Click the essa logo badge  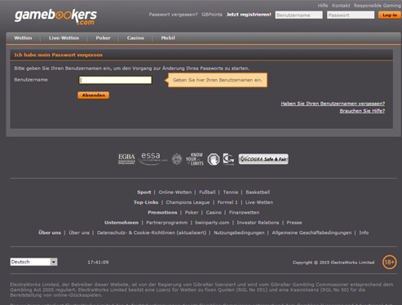152,159
